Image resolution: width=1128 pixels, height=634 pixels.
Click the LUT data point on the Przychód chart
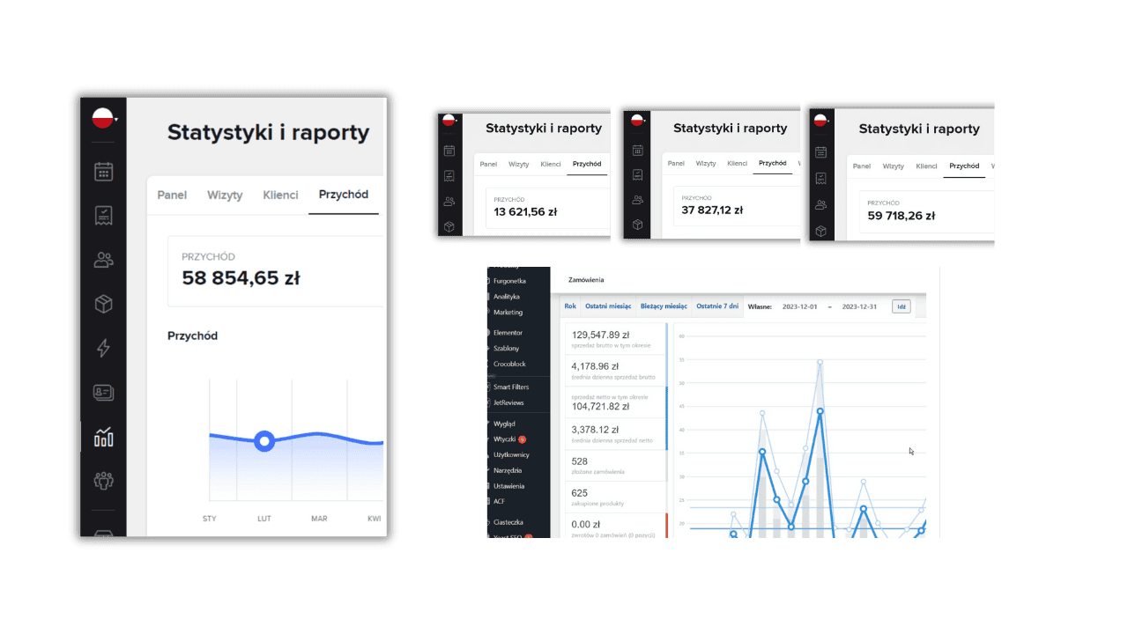click(263, 441)
